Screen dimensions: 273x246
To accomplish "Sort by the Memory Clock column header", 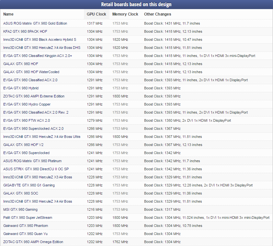I will [125, 14].
